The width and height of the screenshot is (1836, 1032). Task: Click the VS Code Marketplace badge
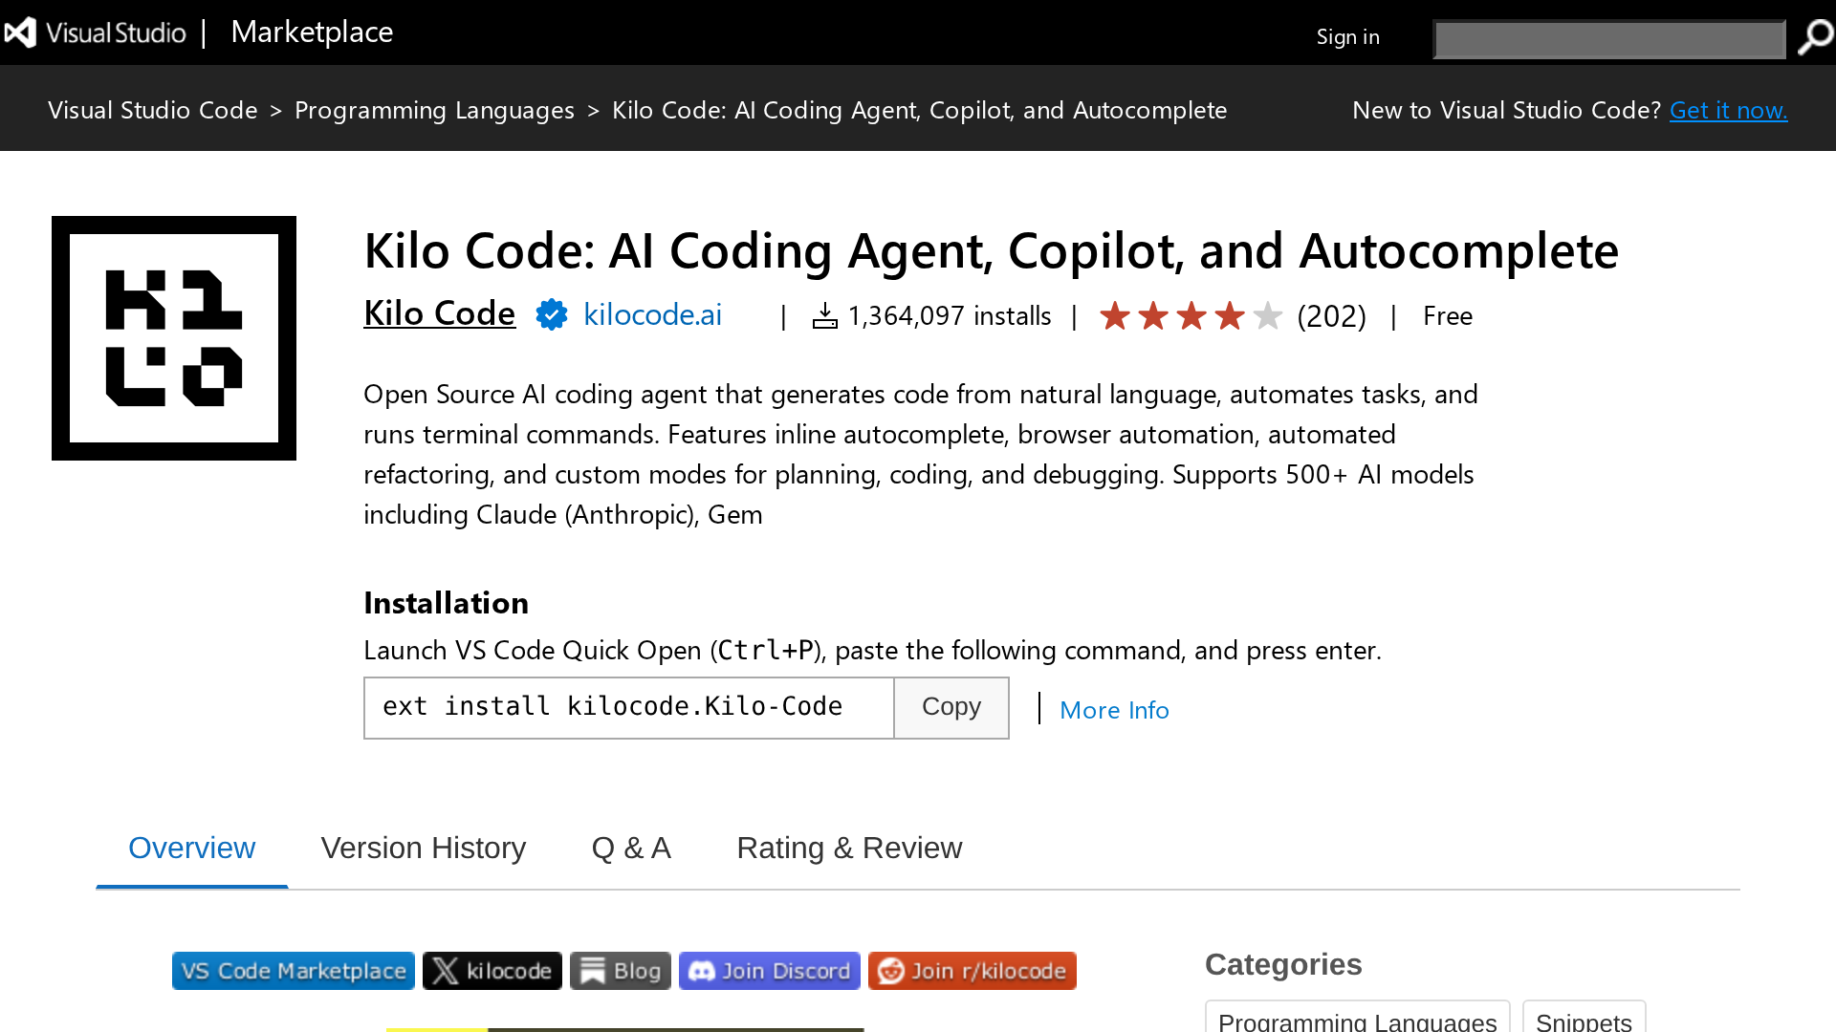[x=294, y=971]
